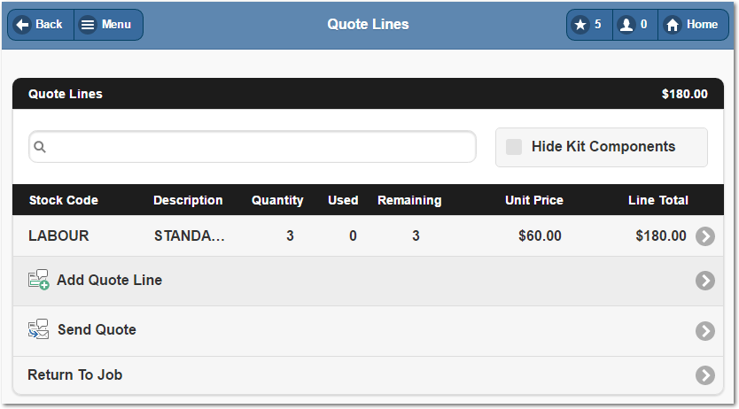The height and width of the screenshot is (409, 739).
Task: Click the Send Quote chevron arrow
Action: [705, 331]
